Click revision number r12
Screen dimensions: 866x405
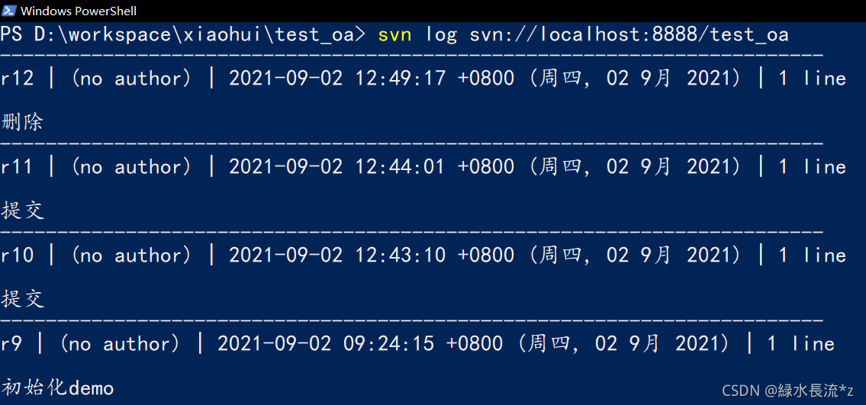point(17,79)
